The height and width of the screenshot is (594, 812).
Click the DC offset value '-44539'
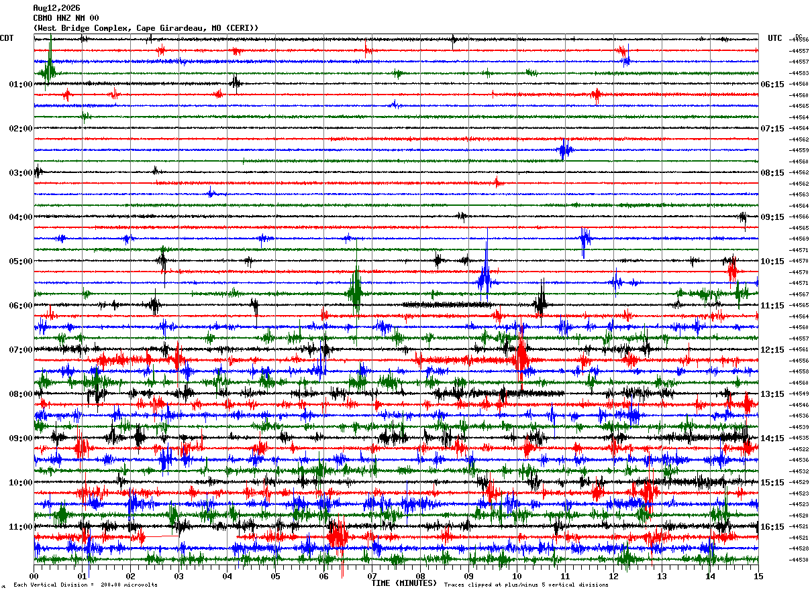(x=799, y=427)
